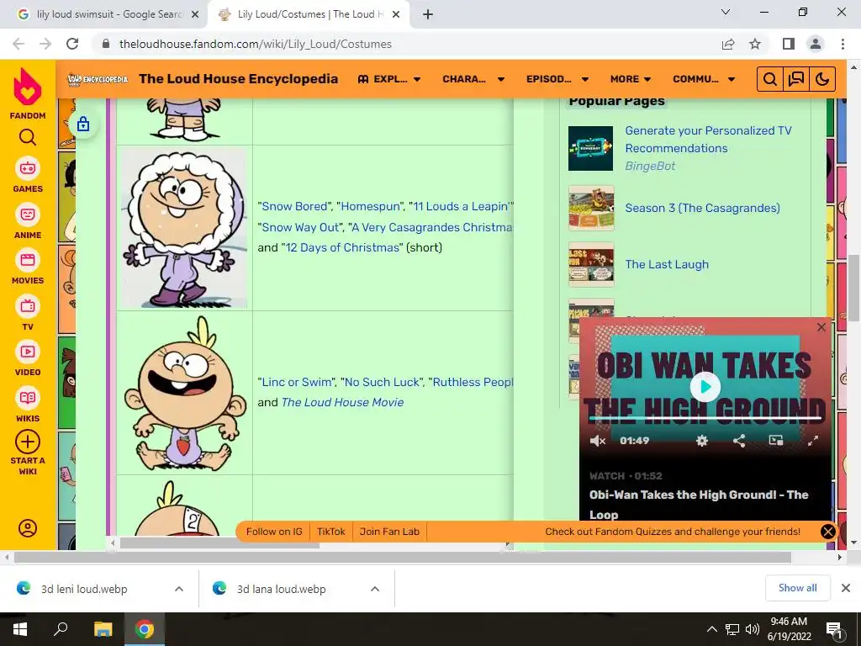This screenshot has width=861, height=646.
Task: Show hidden system tray icons
Action: tap(711, 629)
